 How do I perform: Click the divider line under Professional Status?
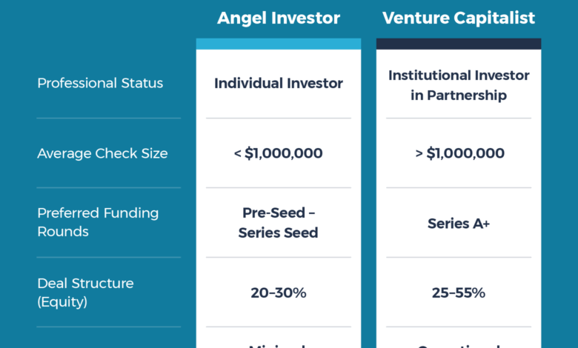pyautogui.click(x=109, y=118)
